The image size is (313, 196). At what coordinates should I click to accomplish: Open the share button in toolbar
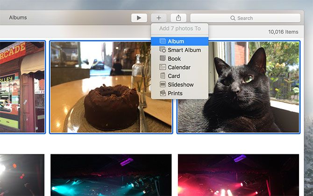178,18
